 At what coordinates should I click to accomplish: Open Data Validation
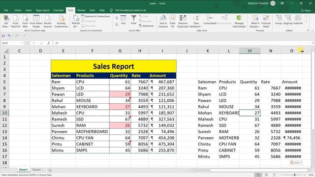pyautogui.click(x=196, y=21)
